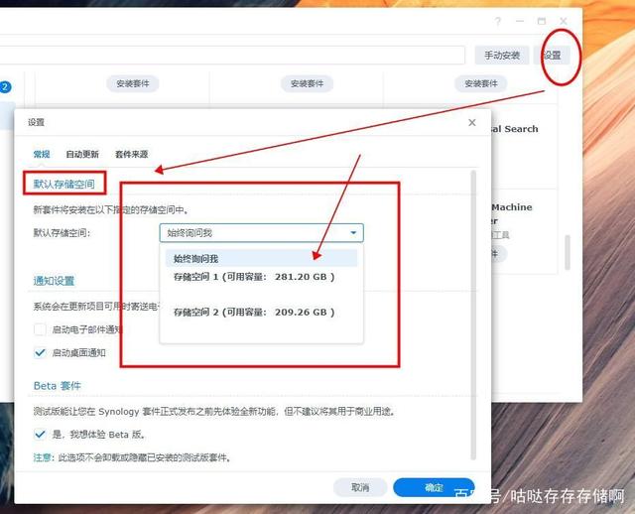Maximize the Package Center window
This screenshot has height=514, width=635.
542,21
